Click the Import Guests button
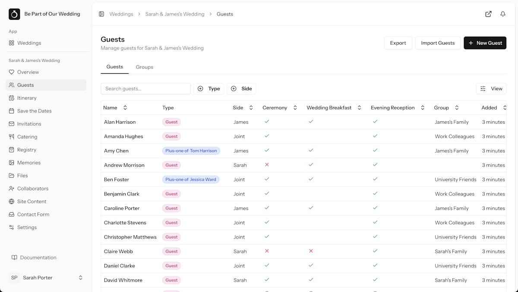The image size is (518, 292). point(438,43)
